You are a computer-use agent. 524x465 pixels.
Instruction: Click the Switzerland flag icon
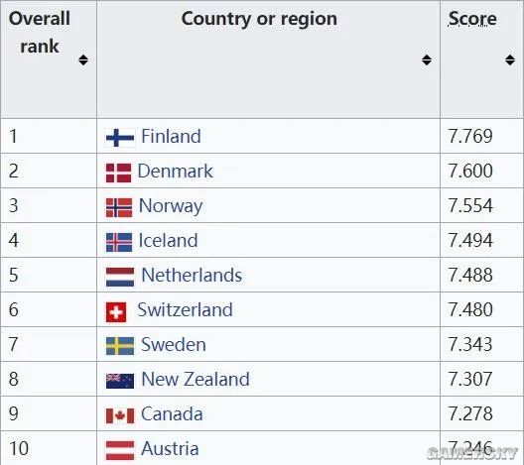tap(116, 312)
